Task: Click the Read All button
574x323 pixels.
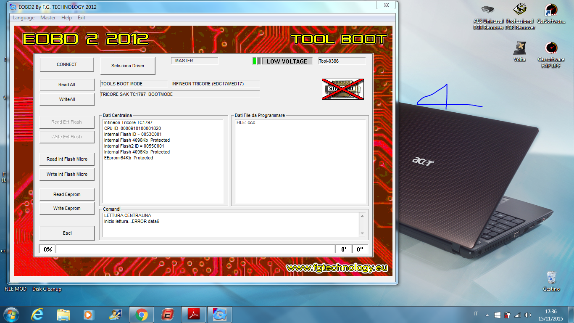Action: tap(67, 85)
